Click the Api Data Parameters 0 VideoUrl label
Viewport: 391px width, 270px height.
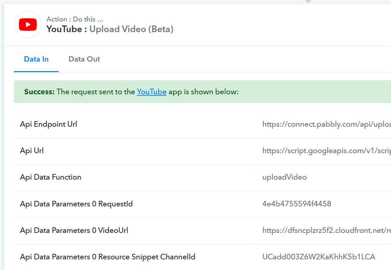(x=74, y=230)
